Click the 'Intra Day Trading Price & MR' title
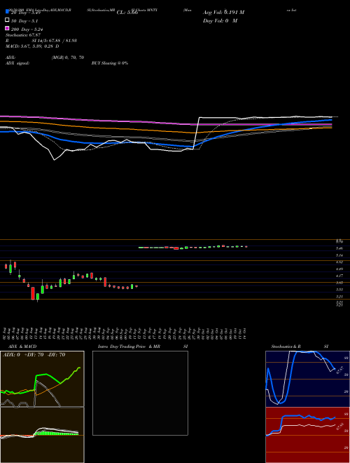350x463 pixels. (129, 347)
